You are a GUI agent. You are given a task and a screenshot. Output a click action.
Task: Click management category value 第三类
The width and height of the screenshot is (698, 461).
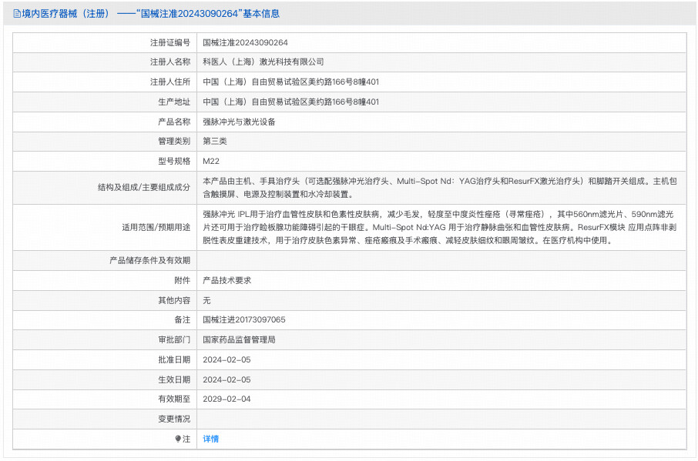(215, 142)
